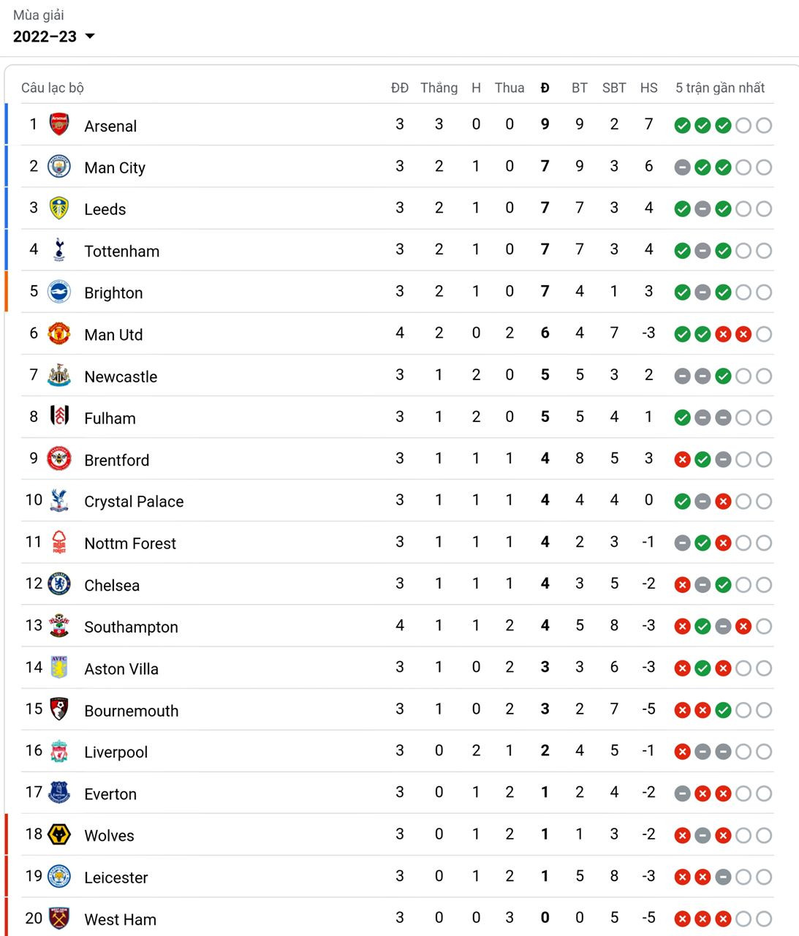Viewport: 799px width, 936px height.
Task: Click Arsenal's first green win indicator
Action: pyautogui.click(x=682, y=126)
